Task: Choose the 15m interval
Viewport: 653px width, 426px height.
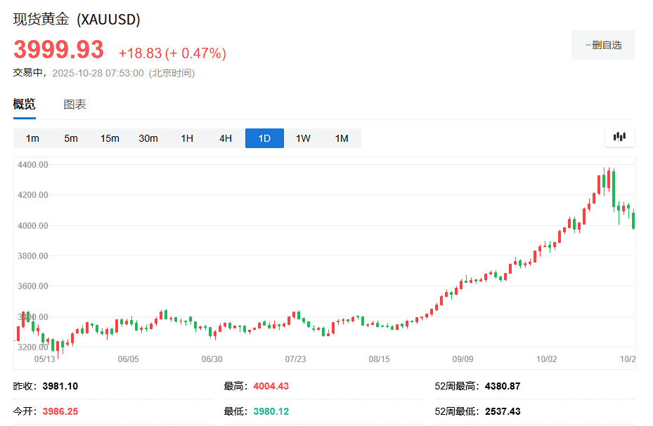Action: pyautogui.click(x=110, y=138)
